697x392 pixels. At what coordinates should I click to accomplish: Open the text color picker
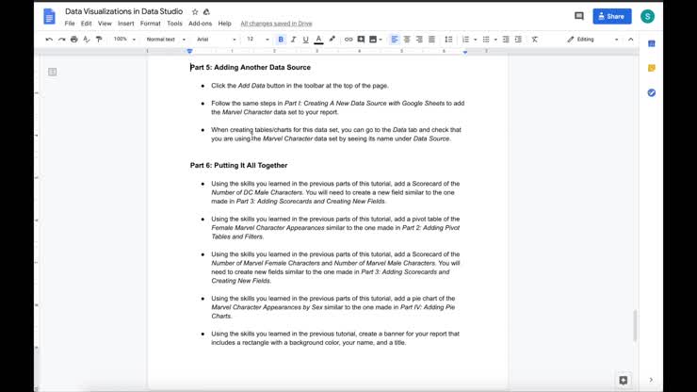pyautogui.click(x=318, y=40)
